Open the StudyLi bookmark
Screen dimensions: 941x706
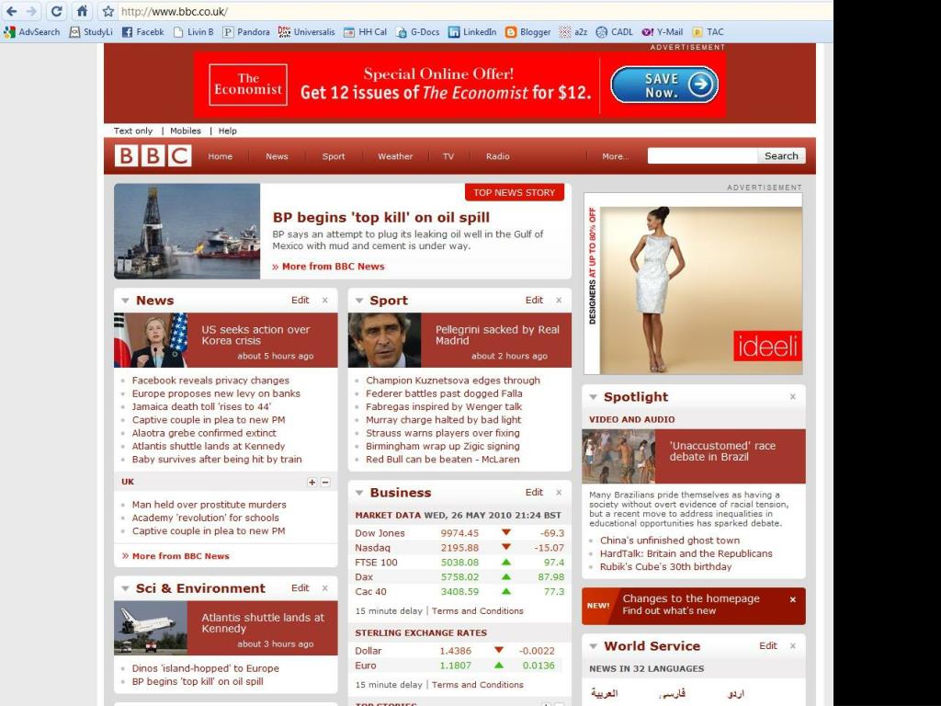pyautogui.click(x=91, y=32)
